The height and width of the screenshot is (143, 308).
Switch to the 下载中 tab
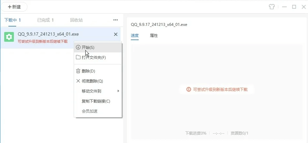[13, 20]
